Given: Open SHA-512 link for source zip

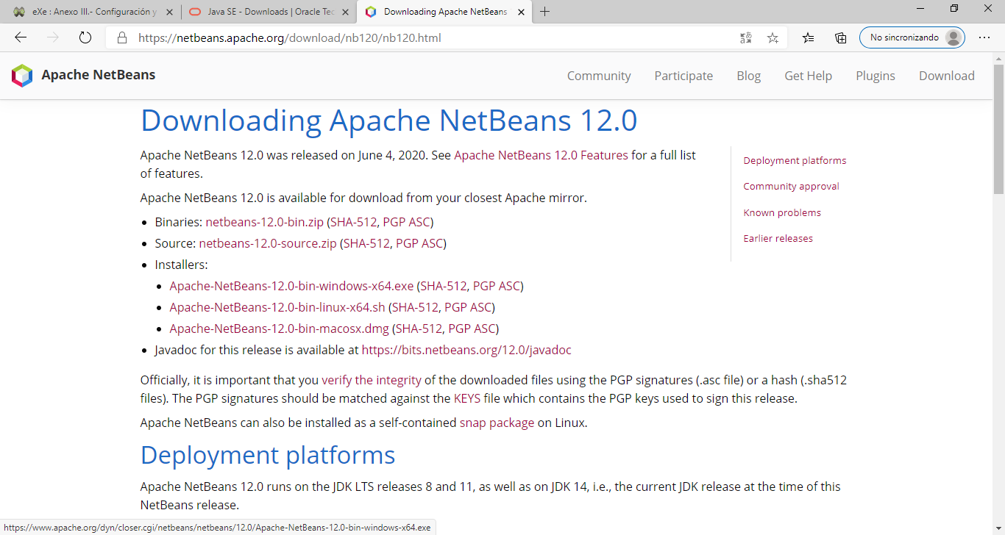Looking at the screenshot, I should coord(366,243).
